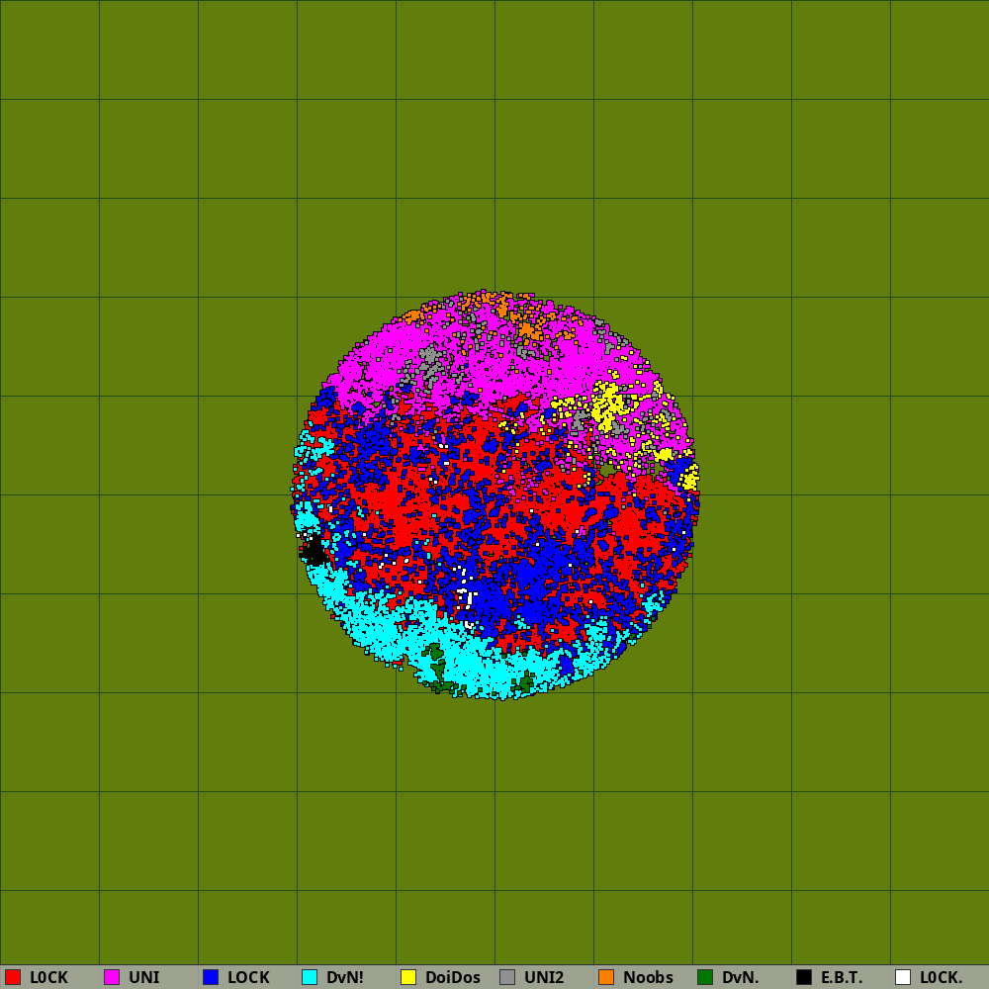Click the cyan DvN! legend swatch
The width and height of the screenshot is (989, 989).
tap(310, 977)
